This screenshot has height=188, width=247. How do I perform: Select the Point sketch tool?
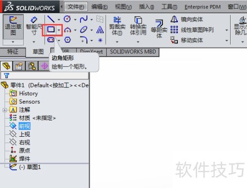pyautogui.click(x=100, y=40)
